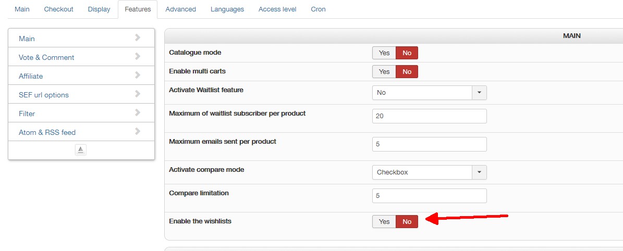
Task: Focus the Compare limitation input field
Action: point(429,196)
